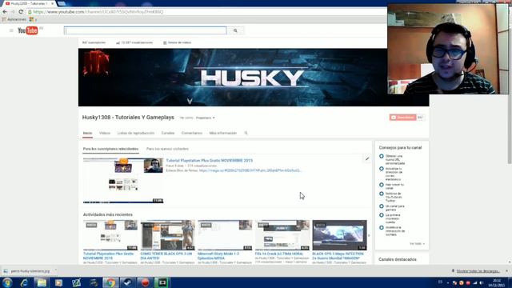Click the channel search magnifier icon
512x288 pixels.
(246, 134)
